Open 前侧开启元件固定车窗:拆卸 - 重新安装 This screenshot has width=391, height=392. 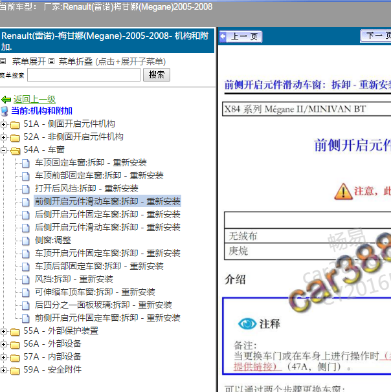click(x=107, y=318)
